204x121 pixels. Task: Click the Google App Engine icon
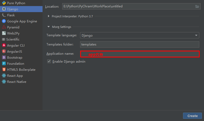(4, 21)
